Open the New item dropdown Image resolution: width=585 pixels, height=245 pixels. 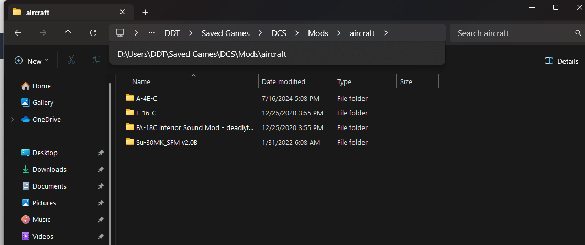click(32, 61)
